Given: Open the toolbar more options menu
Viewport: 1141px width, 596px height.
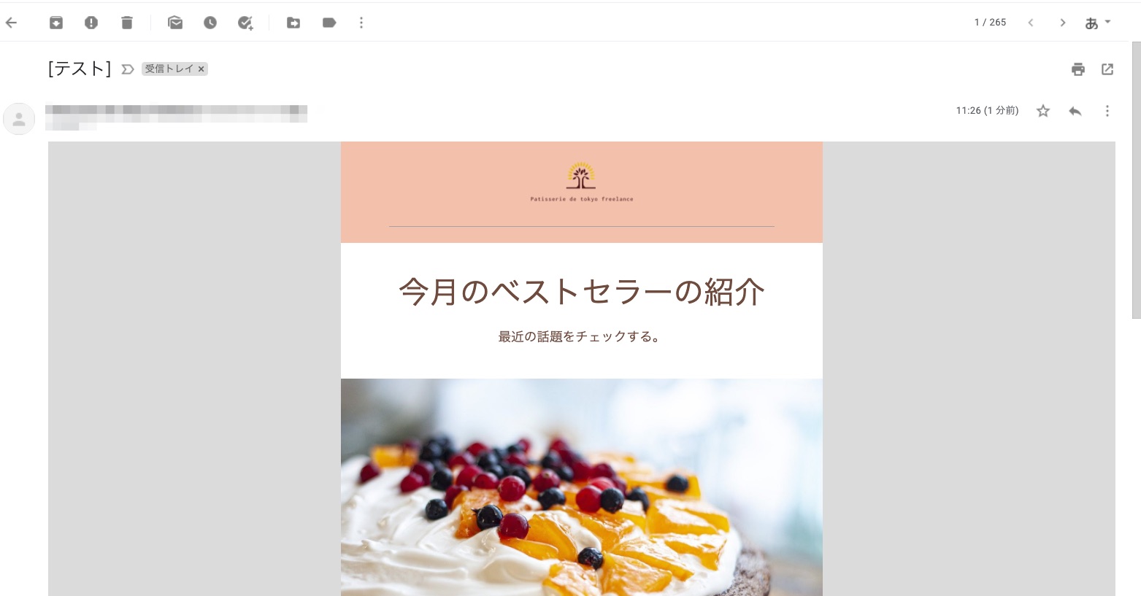Looking at the screenshot, I should point(361,23).
